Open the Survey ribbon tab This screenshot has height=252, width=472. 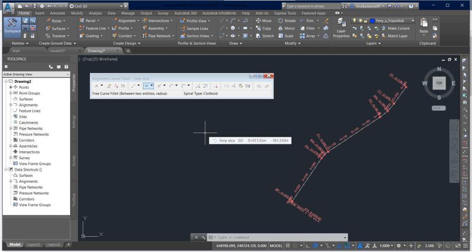pos(163,13)
